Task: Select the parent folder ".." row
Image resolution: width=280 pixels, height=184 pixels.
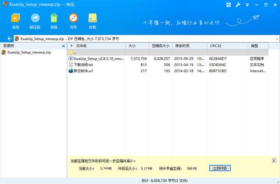Action: pos(168,53)
